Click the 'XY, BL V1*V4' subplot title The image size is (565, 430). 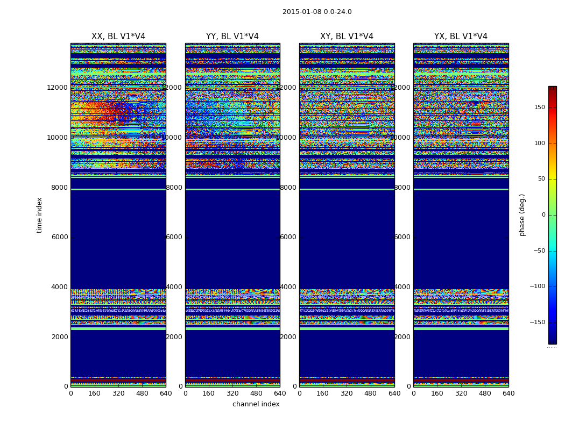pyautogui.click(x=347, y=37)
